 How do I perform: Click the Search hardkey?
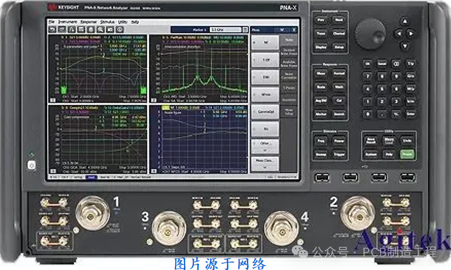pos(339,114)
